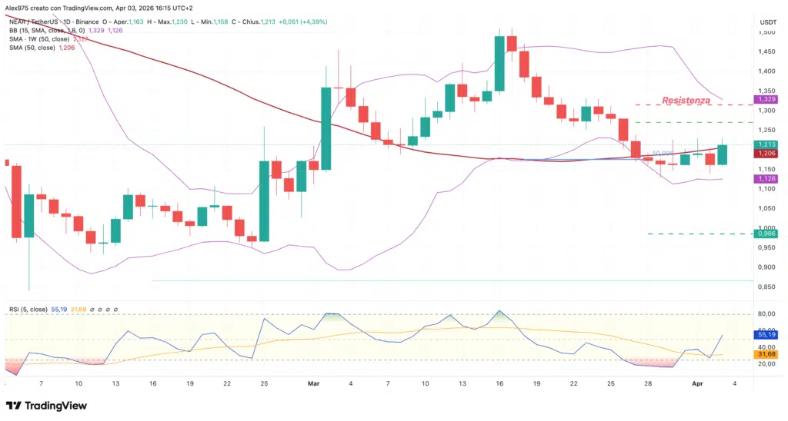Screen dimensions: 788x421
Task: Click the dark red 1,206 SMA price tag
Action: [766, 154]
